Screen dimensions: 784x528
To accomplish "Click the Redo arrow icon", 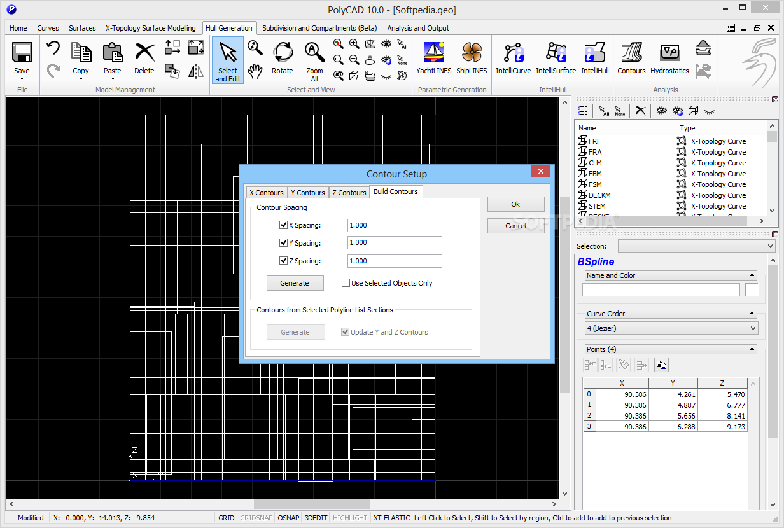I will point(53,71).
